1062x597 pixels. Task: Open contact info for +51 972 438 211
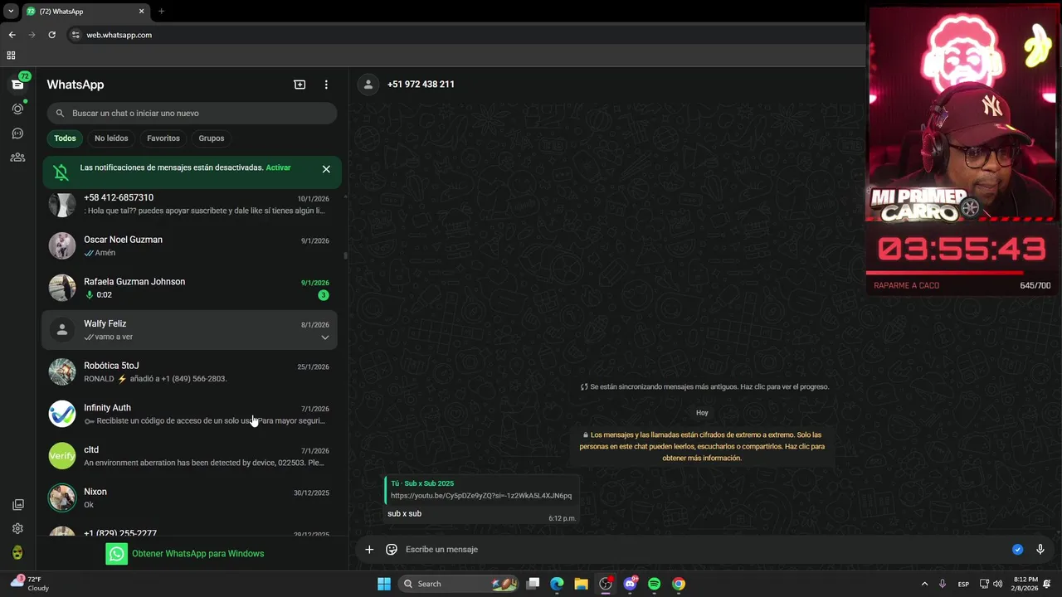click(x=421, y=85)
